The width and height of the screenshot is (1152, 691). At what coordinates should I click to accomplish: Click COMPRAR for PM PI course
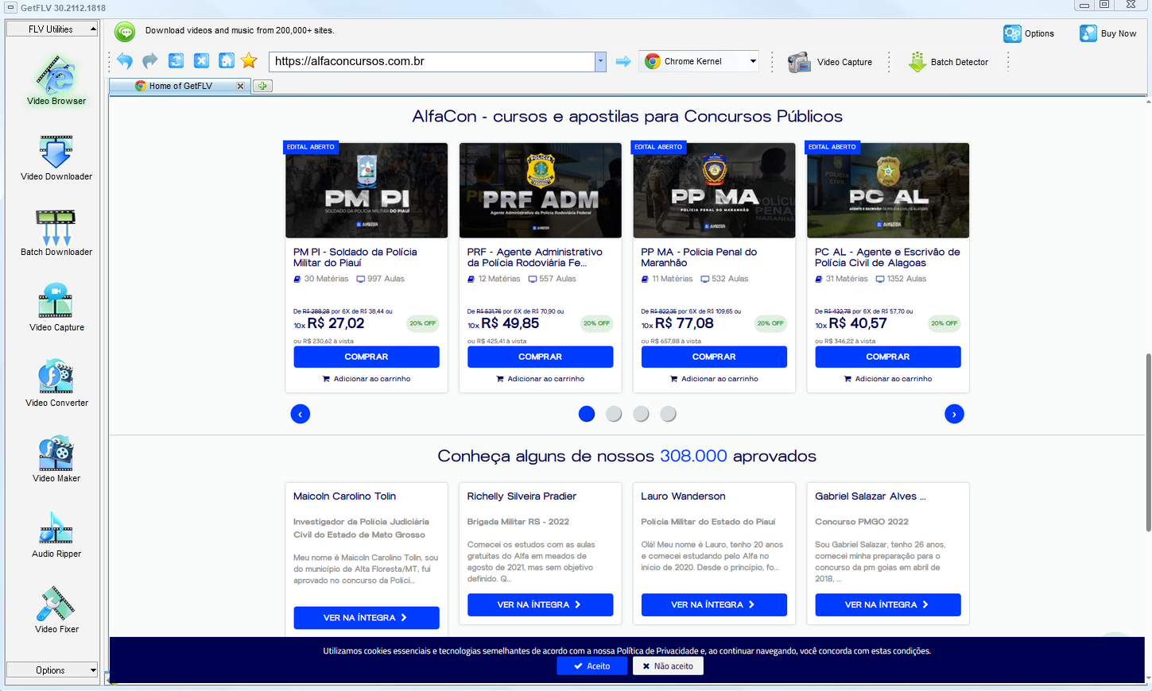(367, 357)
